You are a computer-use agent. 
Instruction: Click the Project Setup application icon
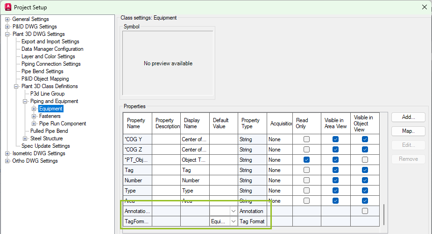click(8, 7)
